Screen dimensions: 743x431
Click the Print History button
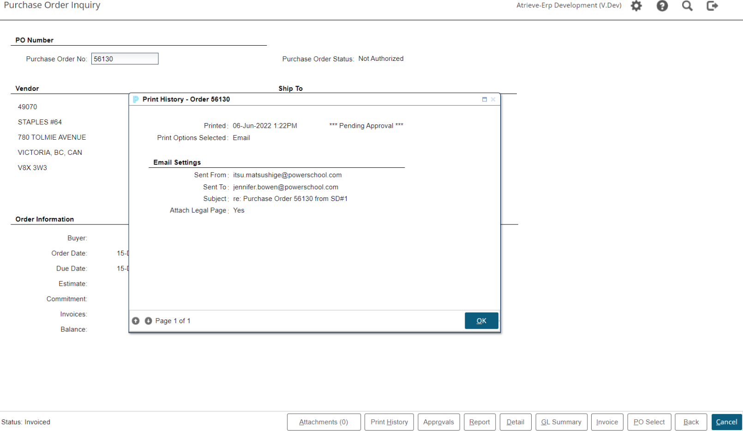(x=389, y=422)
